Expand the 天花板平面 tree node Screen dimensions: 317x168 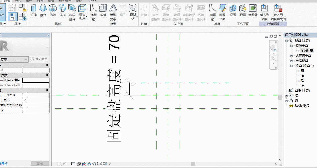[x=291, y=56]
